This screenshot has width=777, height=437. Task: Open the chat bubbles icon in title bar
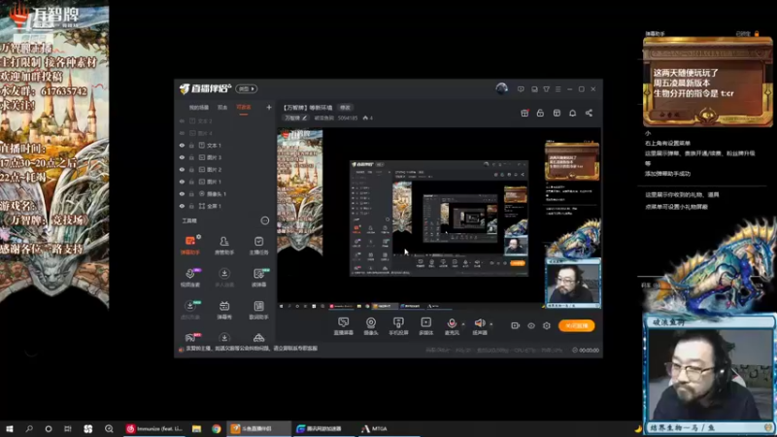coord(534,89)
